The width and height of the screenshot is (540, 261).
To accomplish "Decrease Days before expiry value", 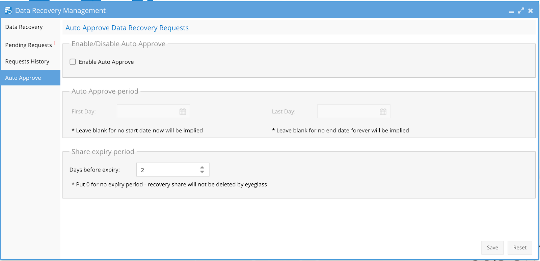I will pos(202,172).
